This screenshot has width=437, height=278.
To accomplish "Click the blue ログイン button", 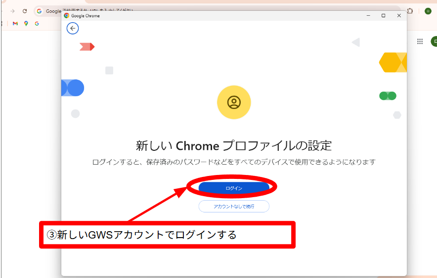I will pyautogui.click(x=234, y=188).
